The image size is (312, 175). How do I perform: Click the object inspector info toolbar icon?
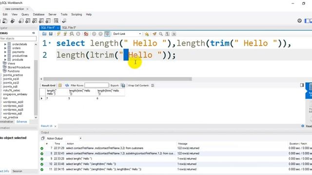coord(13,21)
